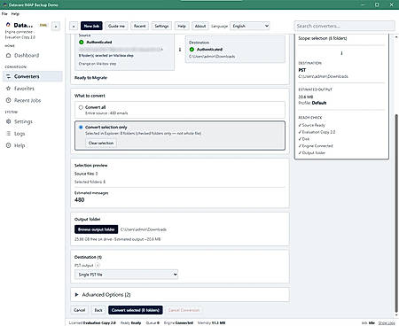Click the Dataware logo icon
Image resolution: width=399 pixels, height=326 pixels.
point(8,25)
